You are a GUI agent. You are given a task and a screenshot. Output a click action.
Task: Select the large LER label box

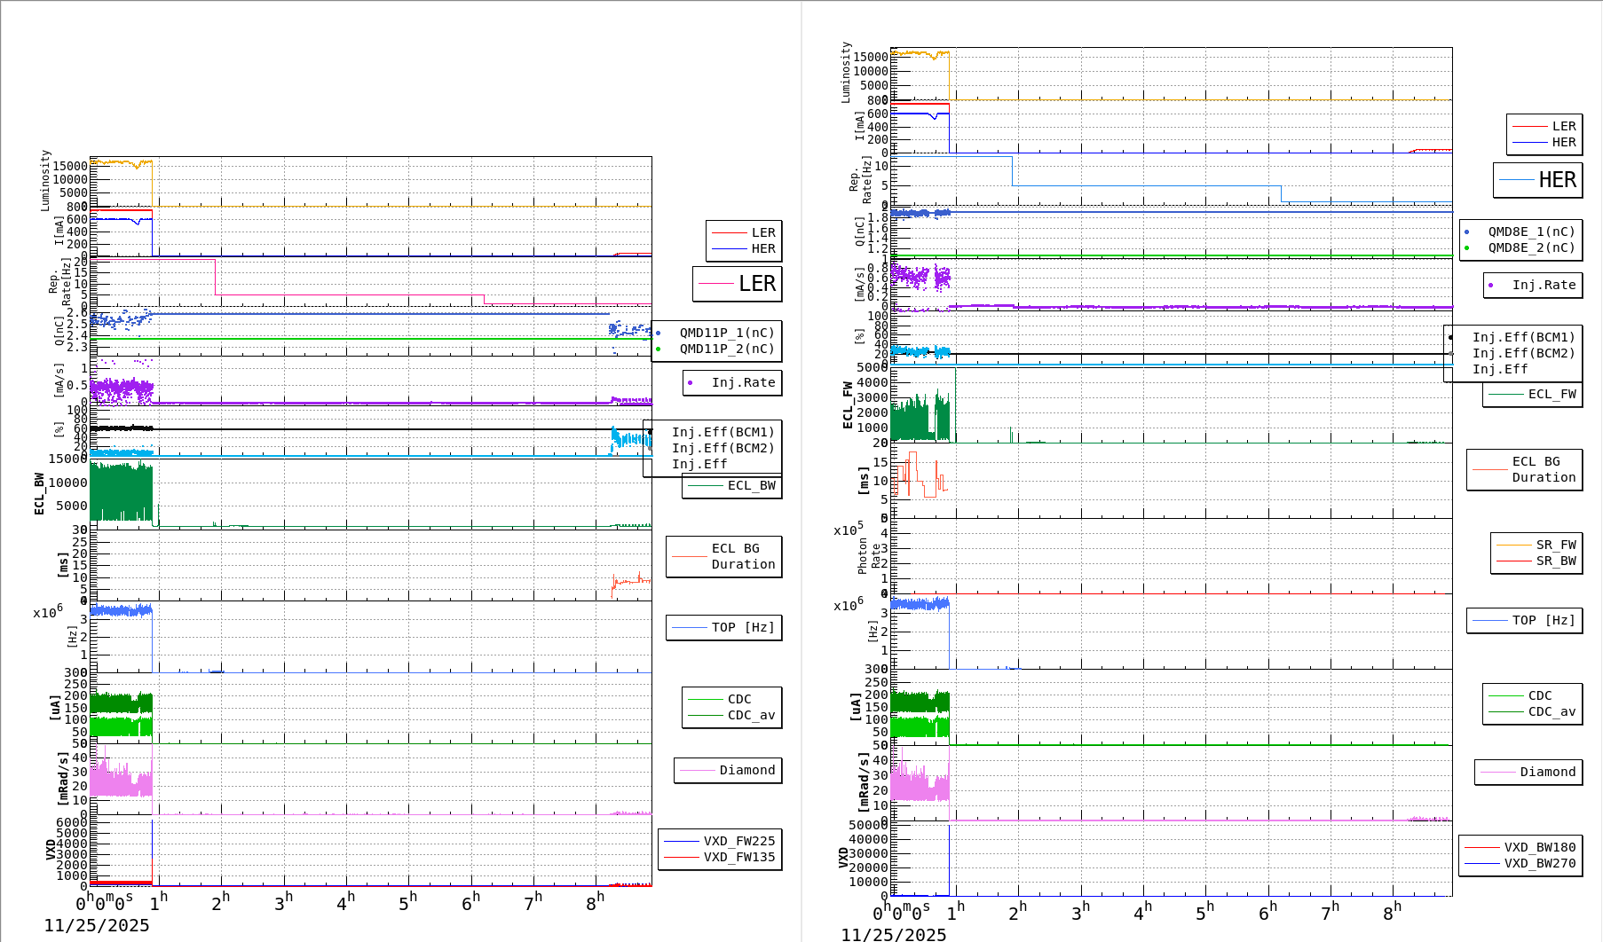pyautogui.click(x=738, y=284)
